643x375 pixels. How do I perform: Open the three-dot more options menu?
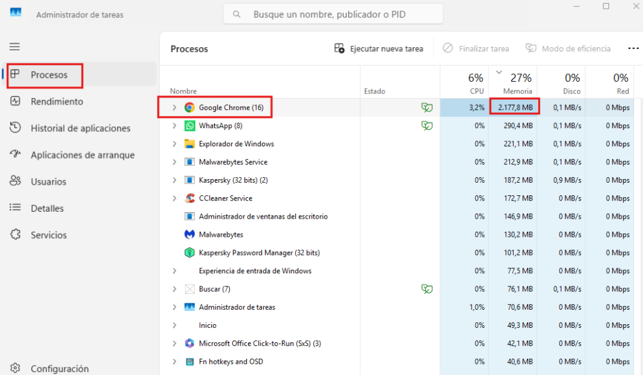(633, 48)
